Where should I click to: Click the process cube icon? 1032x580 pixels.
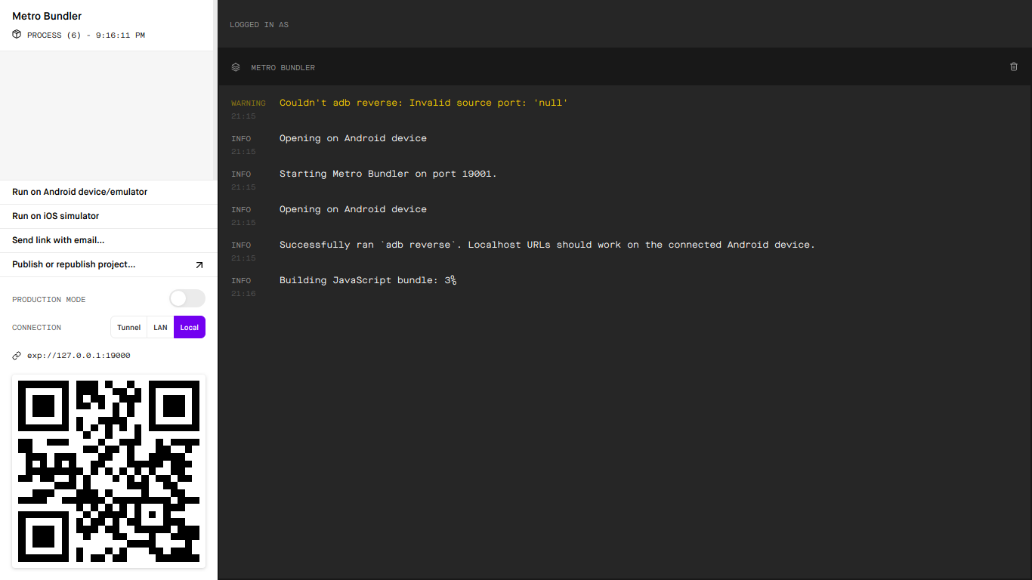(17, 35)
